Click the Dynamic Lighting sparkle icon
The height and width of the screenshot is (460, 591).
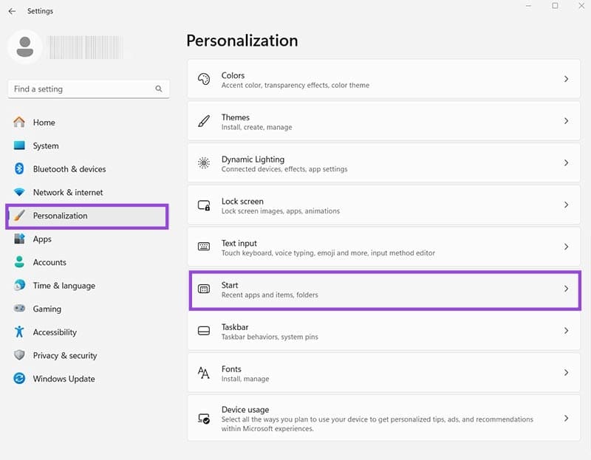click(x=204, y=163)
